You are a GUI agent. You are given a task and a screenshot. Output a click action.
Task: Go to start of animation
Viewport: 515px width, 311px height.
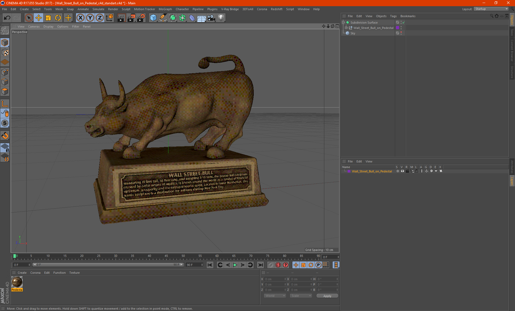tap(210, 265)
